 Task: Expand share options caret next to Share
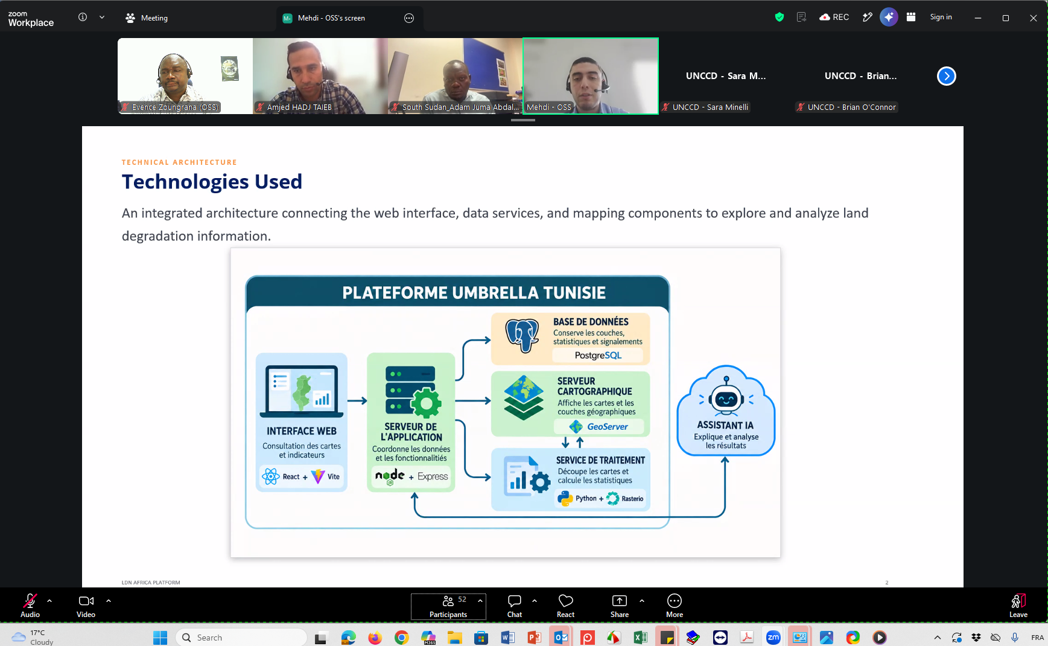point(642,601)
